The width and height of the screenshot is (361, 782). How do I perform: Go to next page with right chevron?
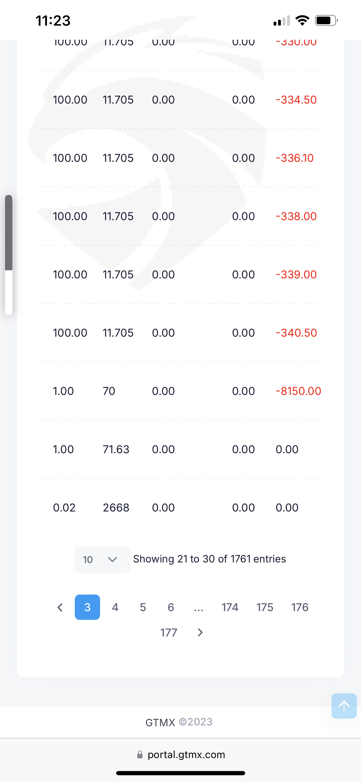200,632
